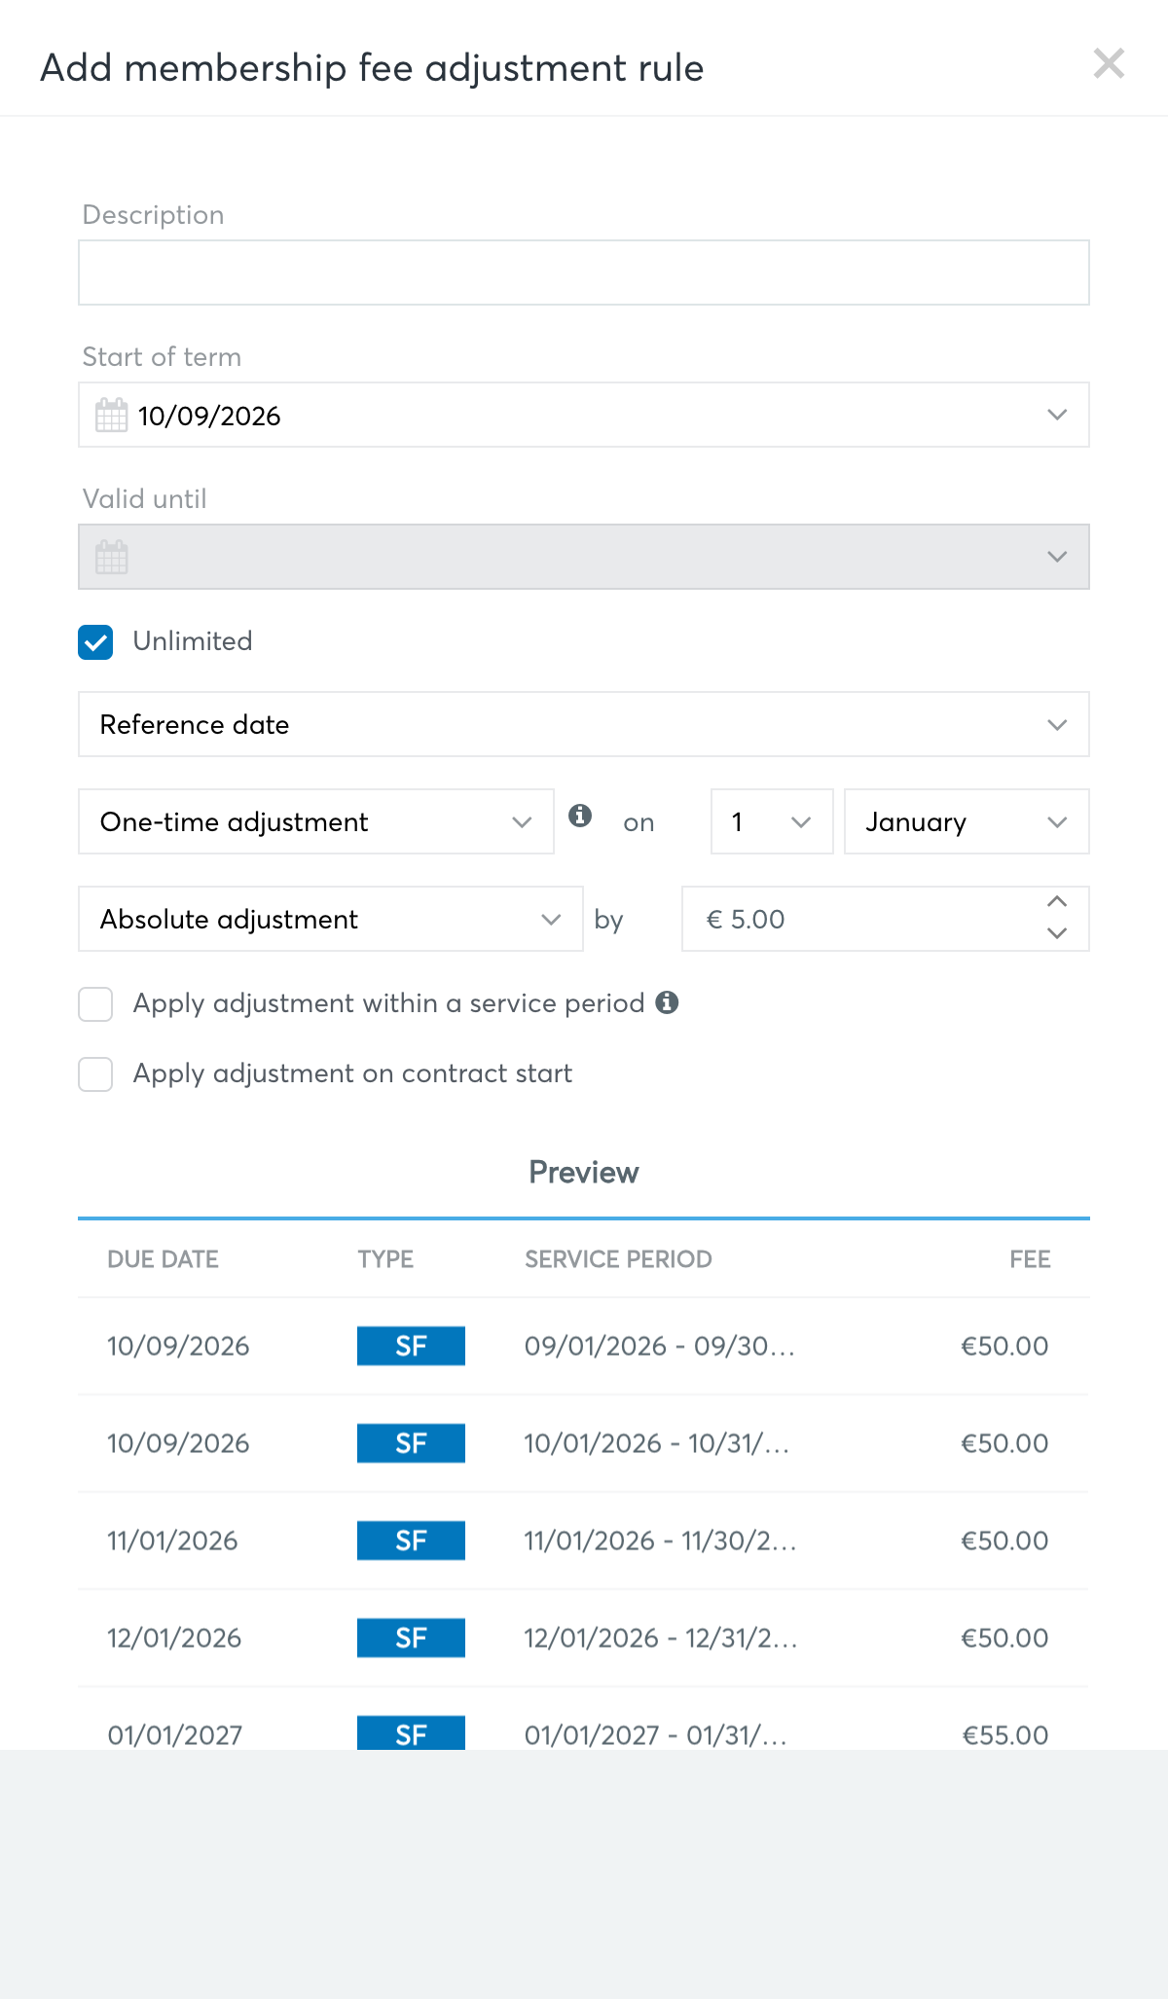Click the SF badge for due date 01/01/2027

[411, 1733]
